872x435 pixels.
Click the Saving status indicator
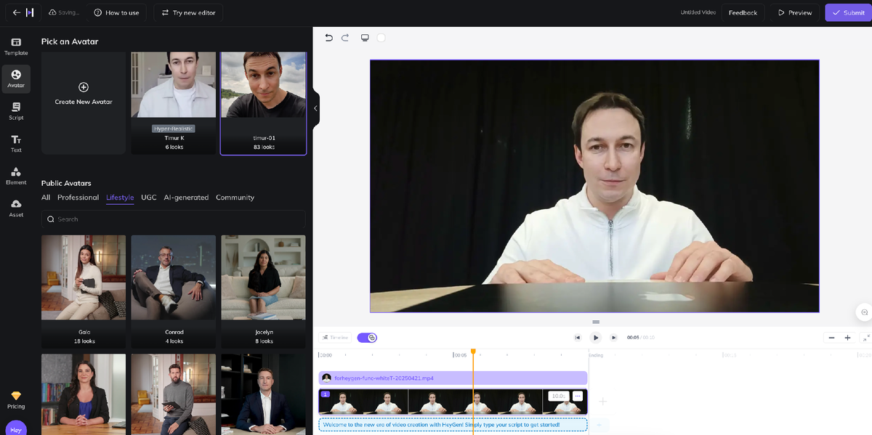click(x=64, y=12)
